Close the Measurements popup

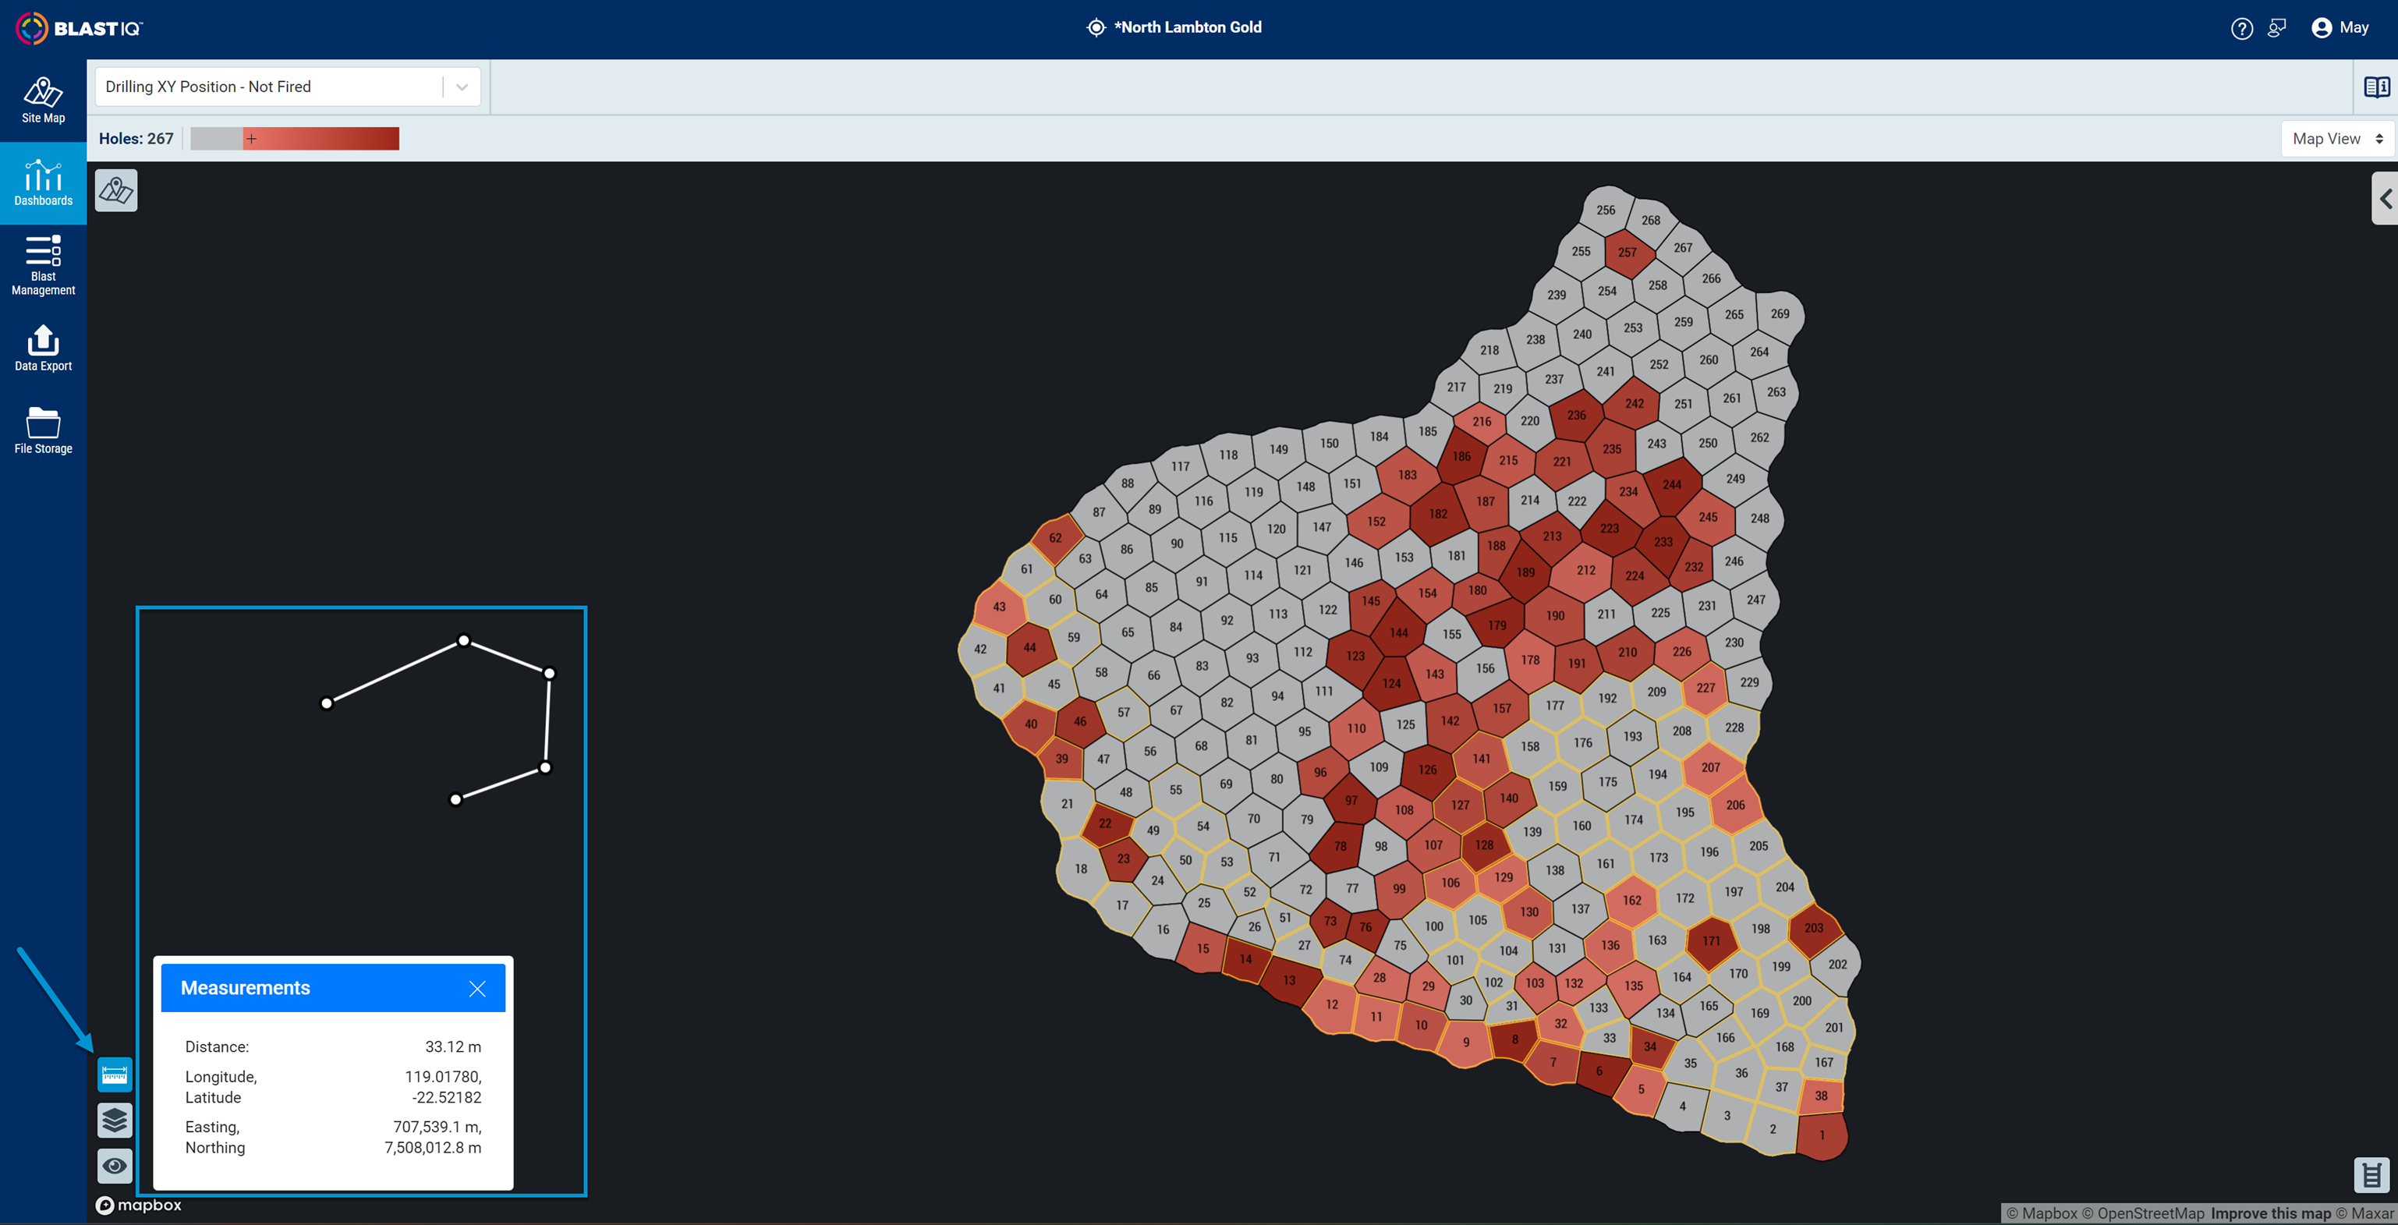click(x=477, y=989)
